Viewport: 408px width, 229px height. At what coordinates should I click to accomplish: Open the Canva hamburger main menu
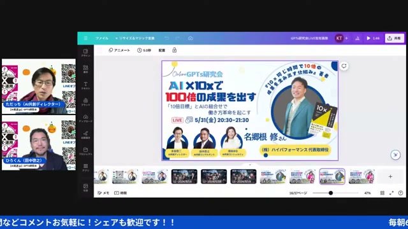85,38
